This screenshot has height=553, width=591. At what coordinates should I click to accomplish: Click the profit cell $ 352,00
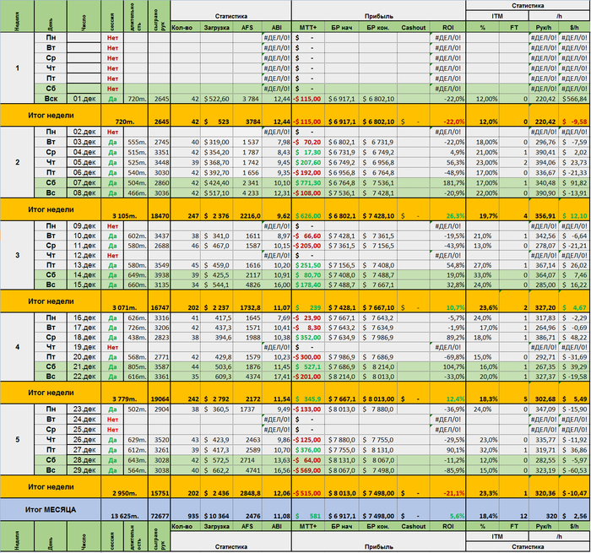click(308, 338)
